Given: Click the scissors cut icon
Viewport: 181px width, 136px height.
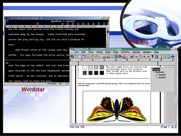Looking at the screenshot, I should click(136, 57).
